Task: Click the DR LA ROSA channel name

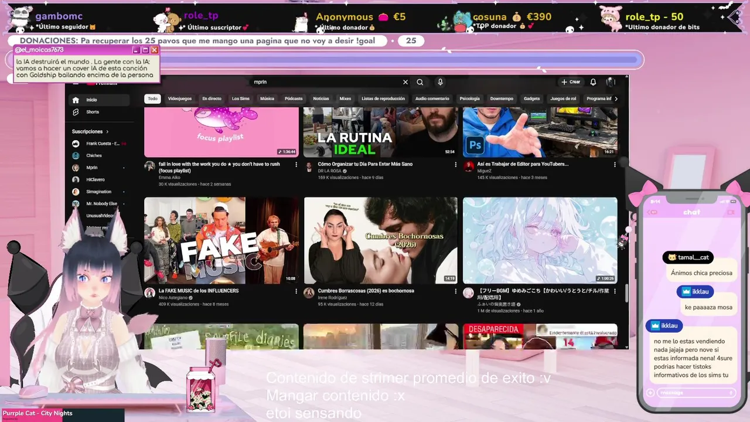Action: click(329, 171)
